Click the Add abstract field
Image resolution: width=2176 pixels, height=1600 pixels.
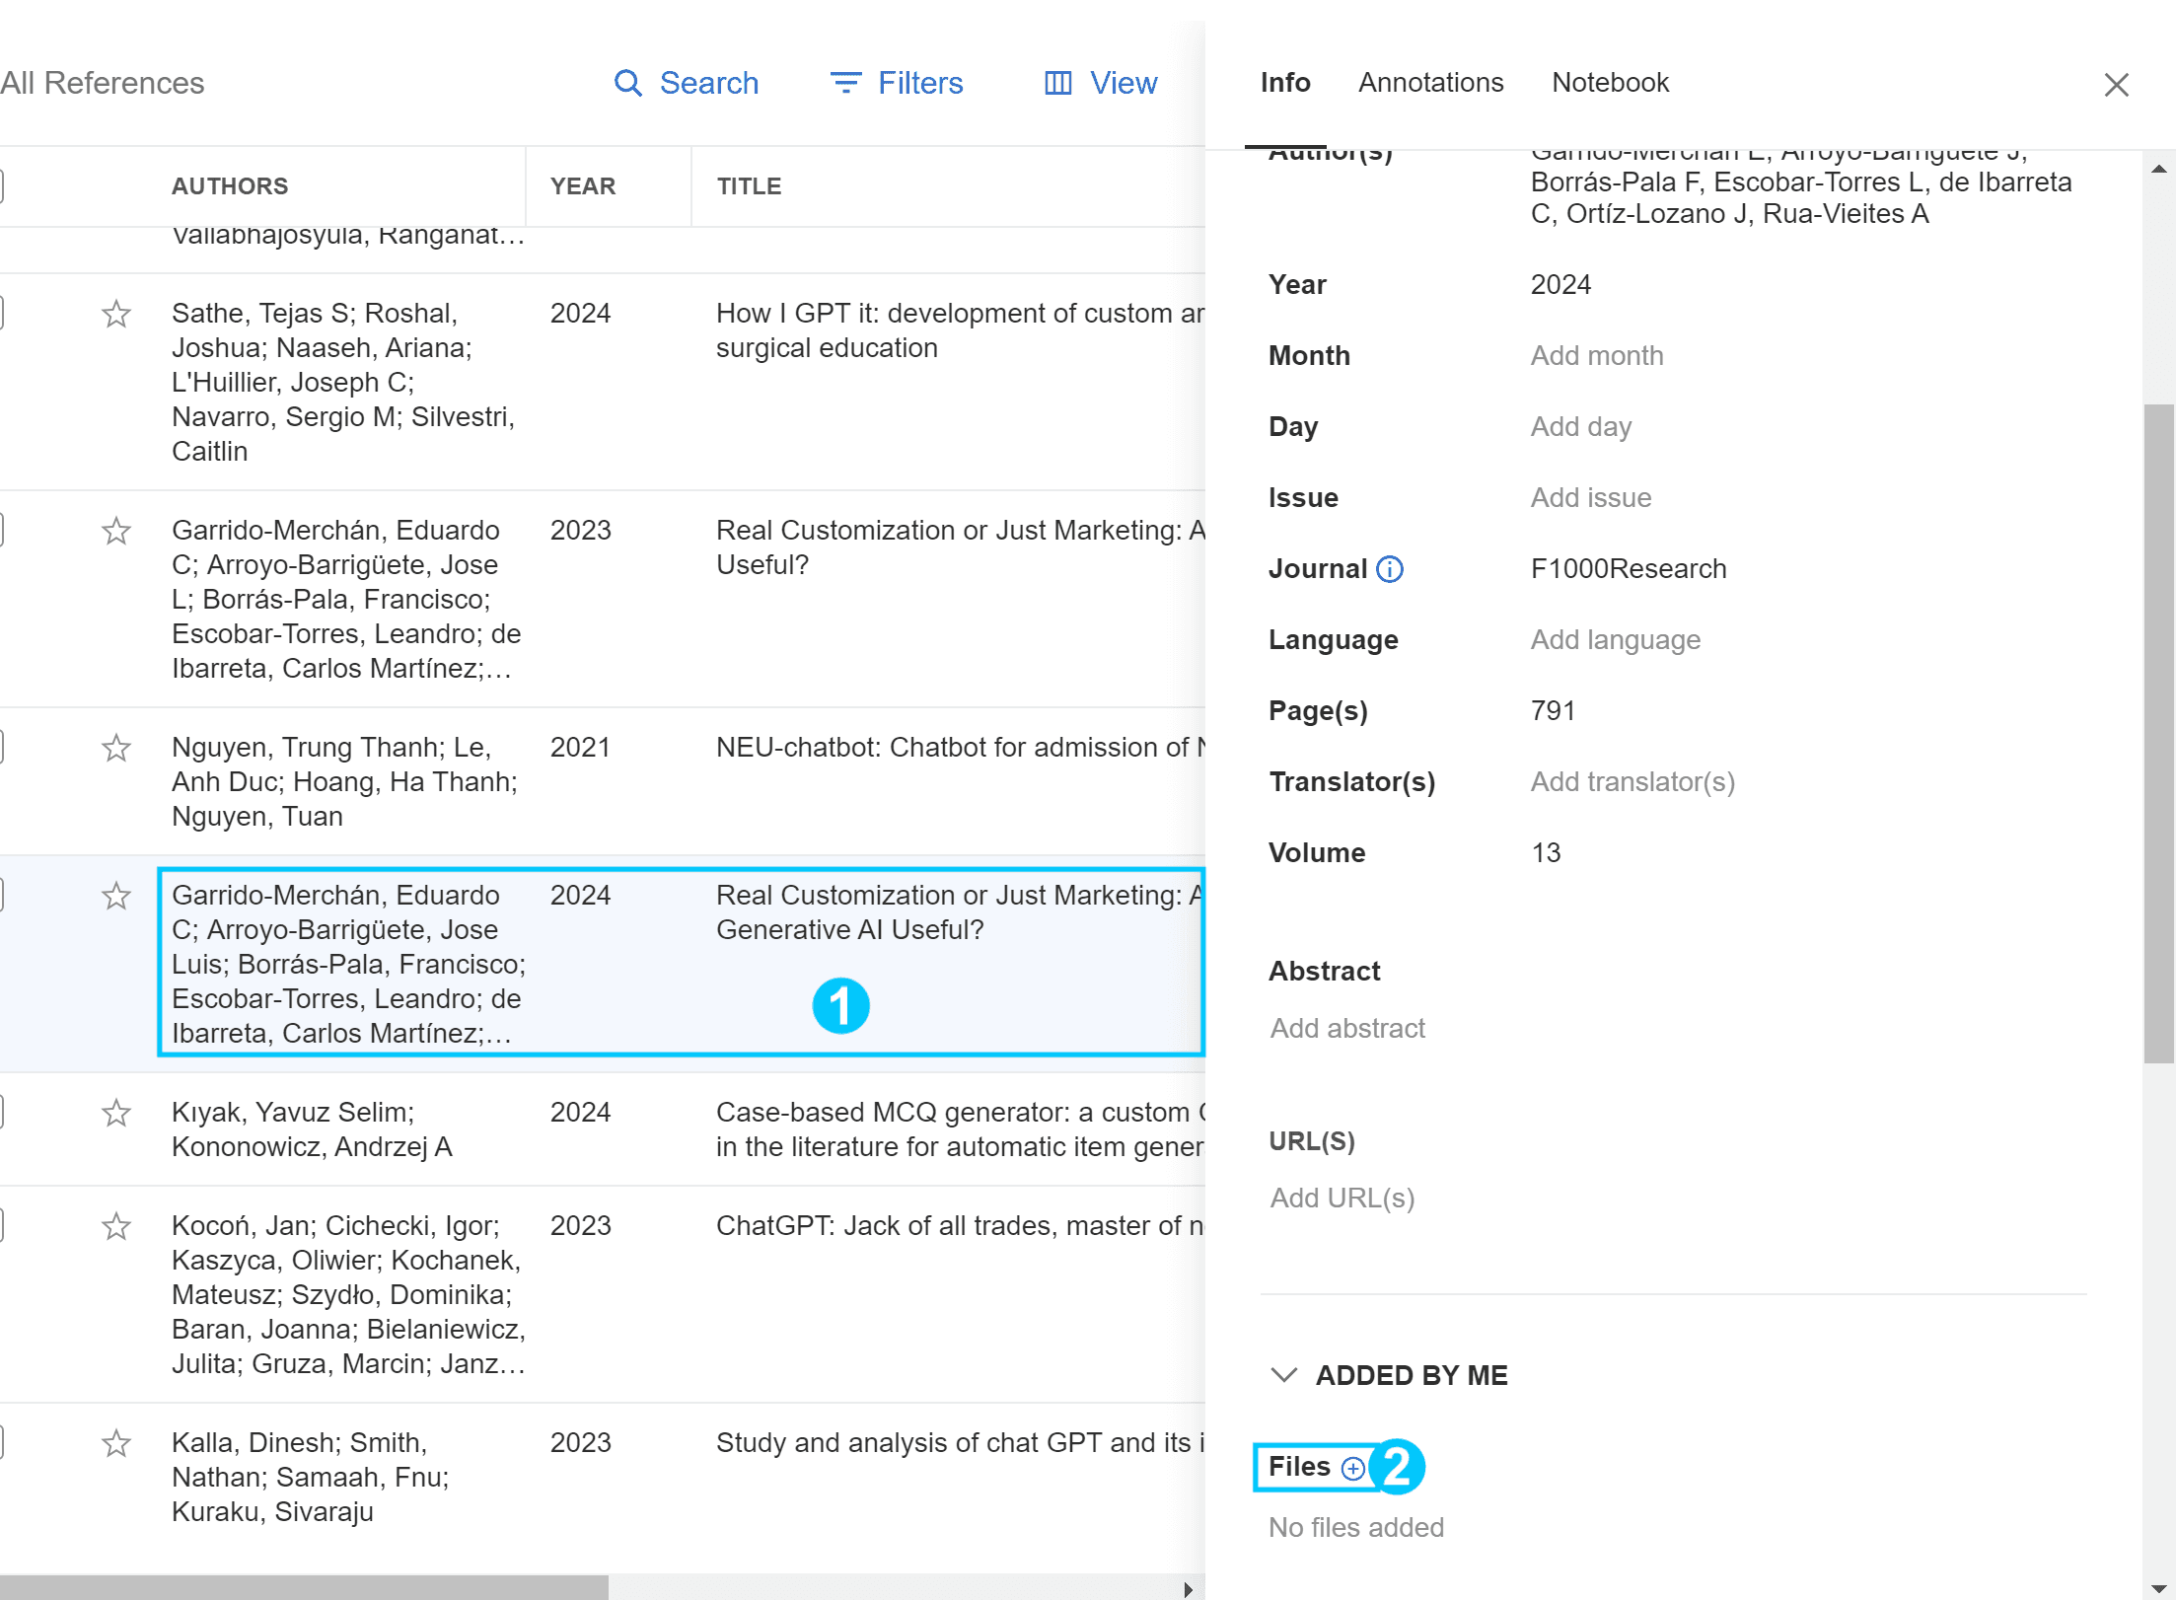click(x=1347, y=1029)
